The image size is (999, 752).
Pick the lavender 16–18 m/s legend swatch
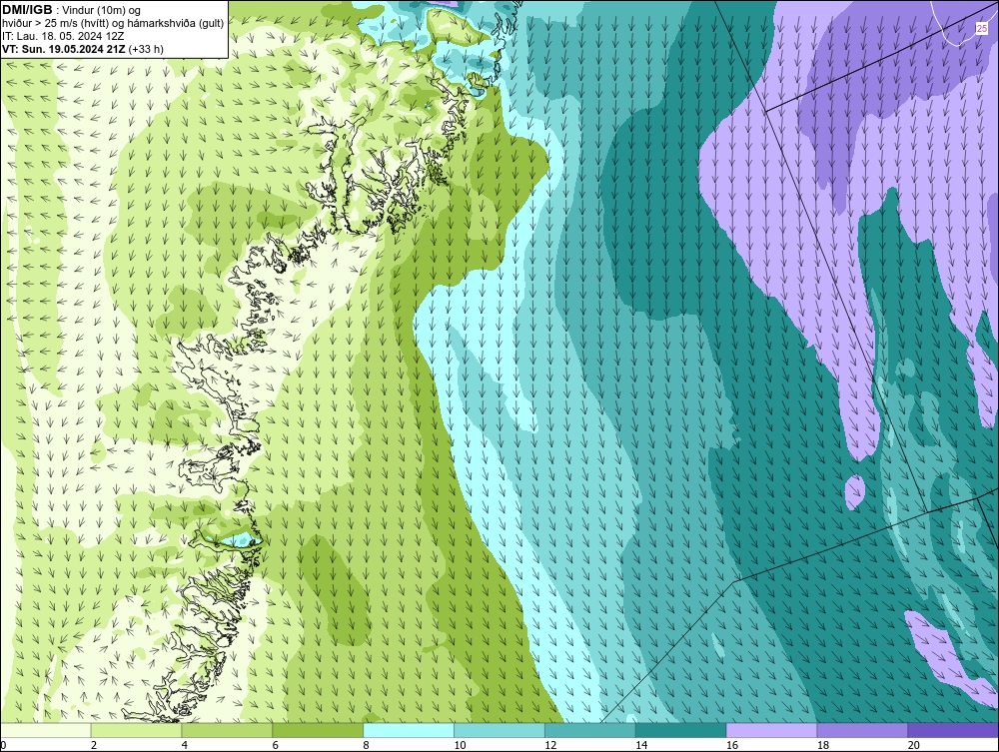[x=771, y=730]
